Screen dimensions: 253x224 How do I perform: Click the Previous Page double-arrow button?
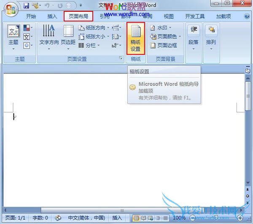point(248,189)
